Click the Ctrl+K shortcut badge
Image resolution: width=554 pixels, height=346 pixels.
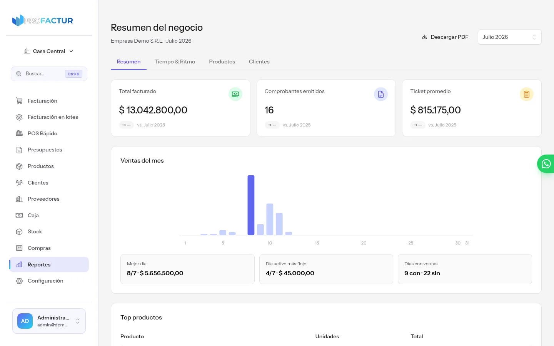(73, 74)
